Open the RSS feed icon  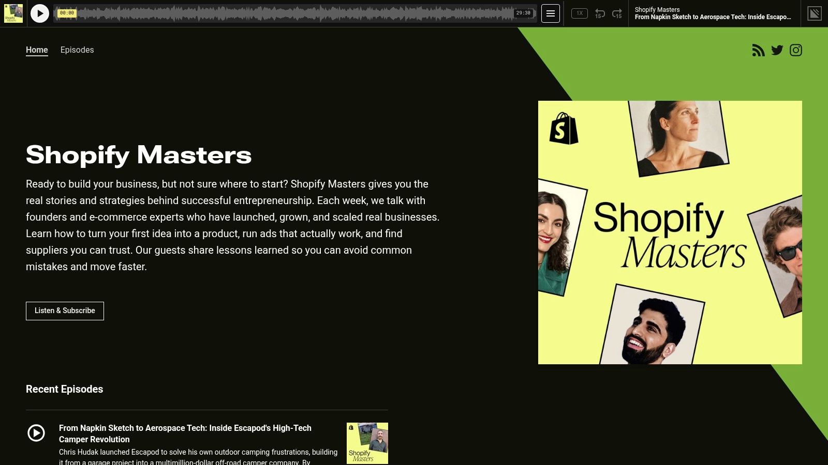(x=758, y=50)
